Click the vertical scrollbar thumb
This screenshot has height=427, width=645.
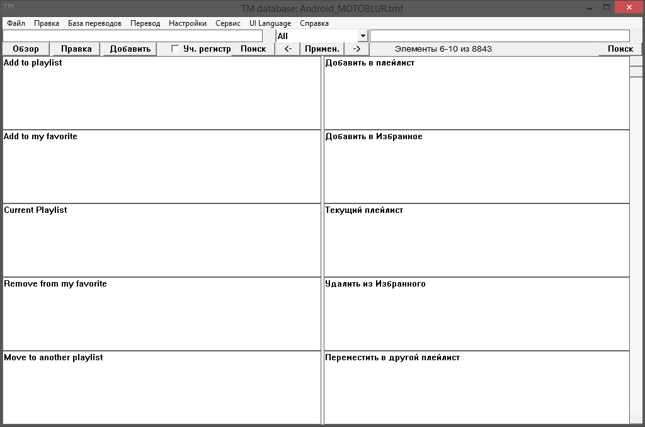(x=636, y=72)
